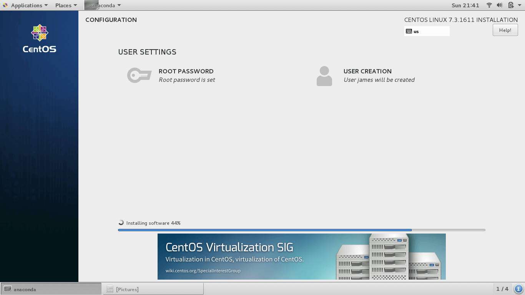Click 'Root password is set' text
The height and width of the screenshot is (295, 525).
(x=187, y=80)
